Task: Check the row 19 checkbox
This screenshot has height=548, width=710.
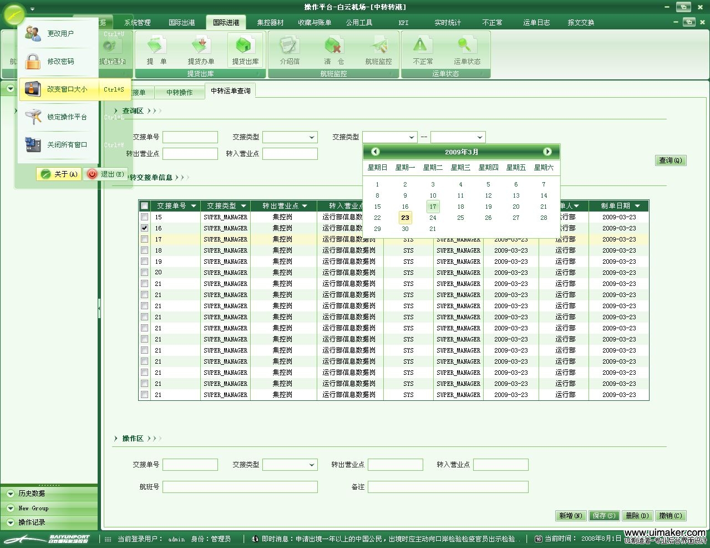Action: [x=145, y=262]
